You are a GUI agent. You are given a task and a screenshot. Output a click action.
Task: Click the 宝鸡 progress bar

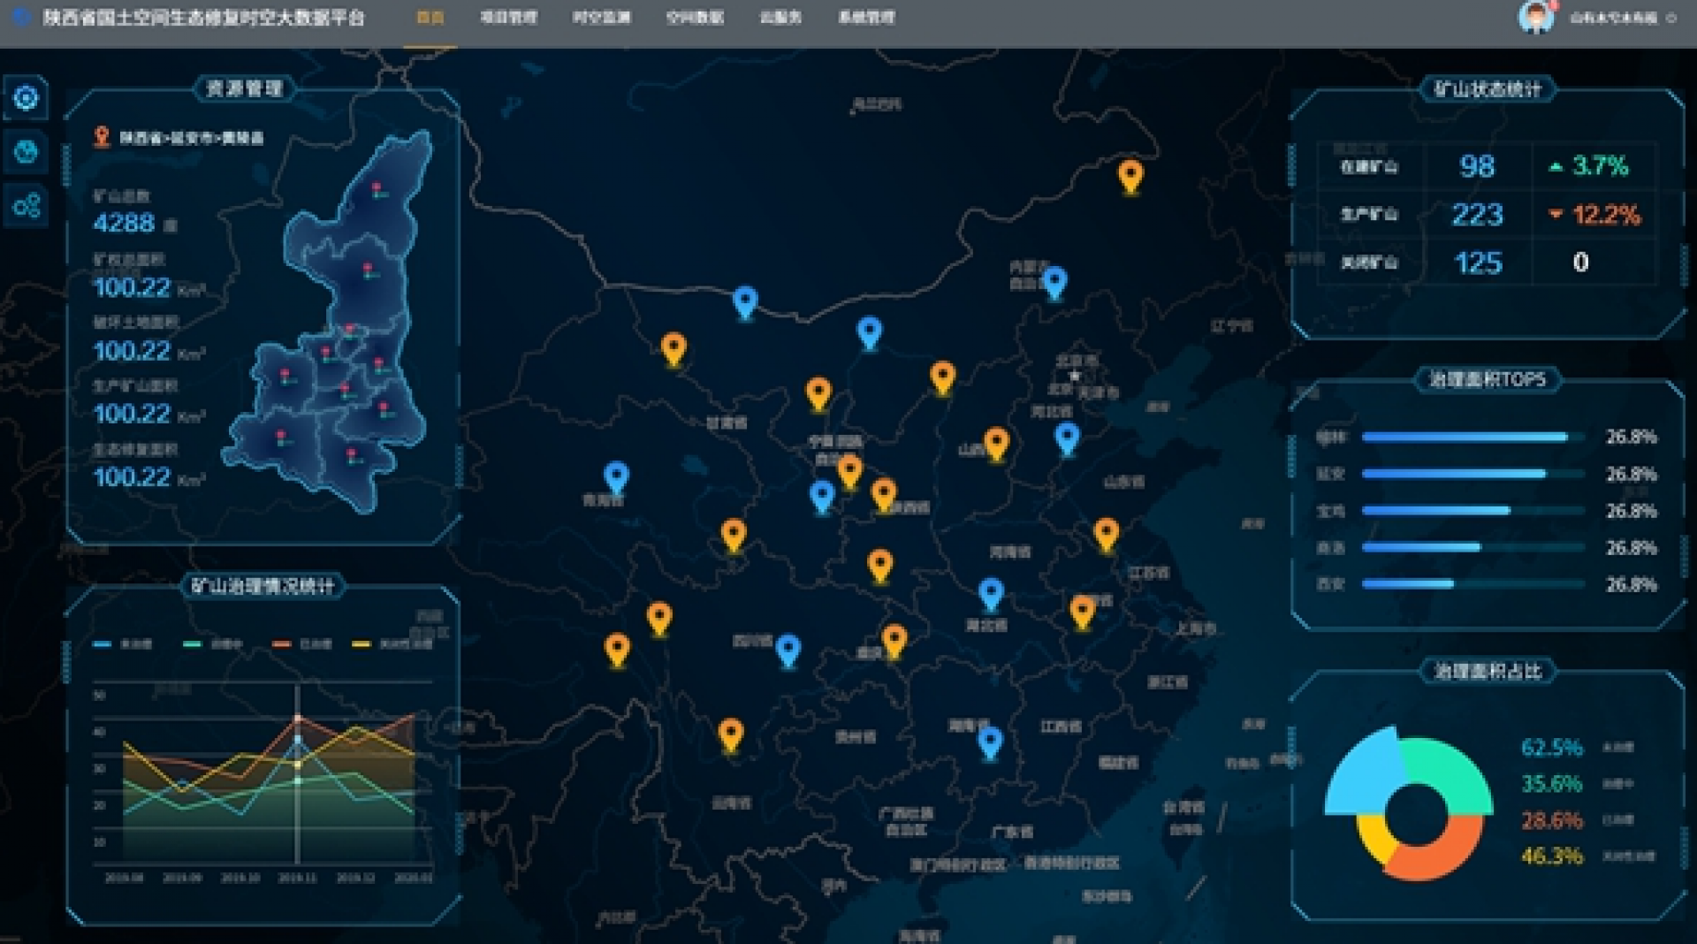pos(1473,511)
